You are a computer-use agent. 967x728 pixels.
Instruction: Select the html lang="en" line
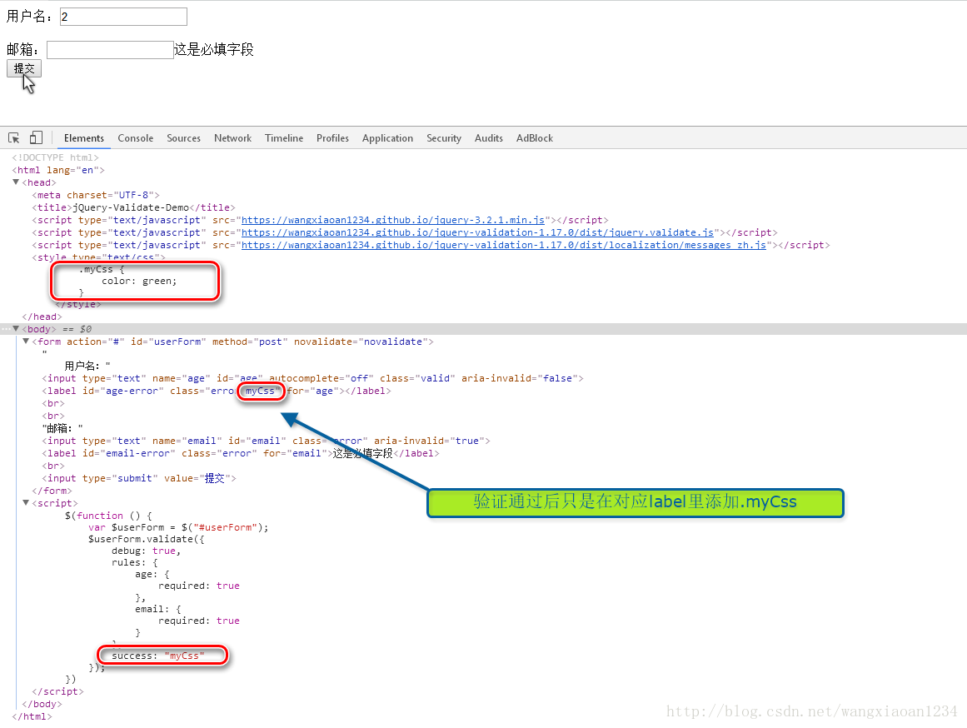pyautogui.click(x=58, y=170)
